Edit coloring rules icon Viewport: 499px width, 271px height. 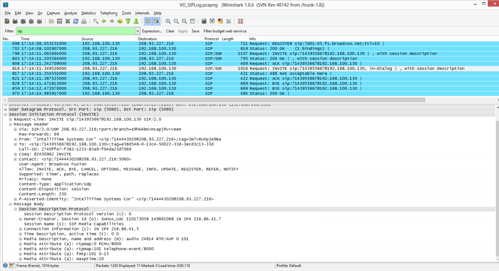pos(220,21)
